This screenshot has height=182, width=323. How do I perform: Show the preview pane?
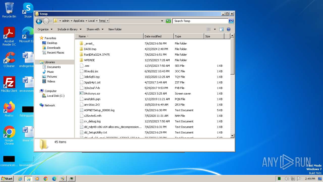point(221,29)
